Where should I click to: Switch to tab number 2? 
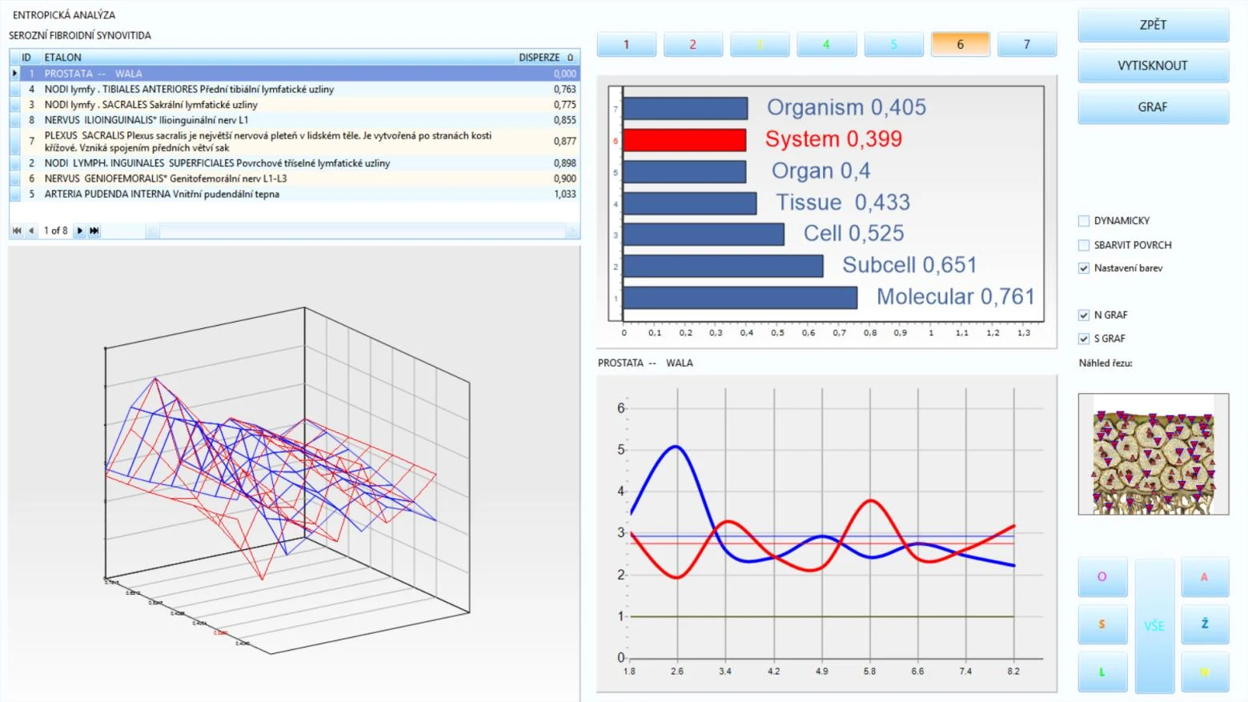pos(693,45)
